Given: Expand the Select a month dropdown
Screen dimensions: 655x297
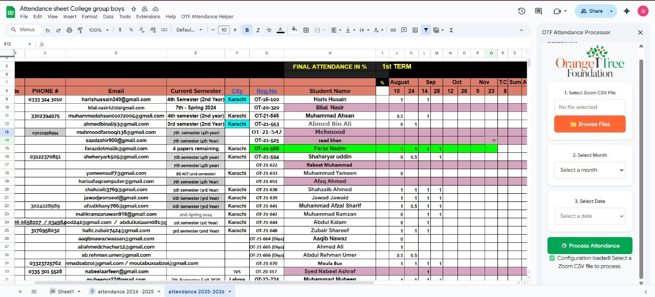Looking at the screenshot, I should click(x=589, y=170).
